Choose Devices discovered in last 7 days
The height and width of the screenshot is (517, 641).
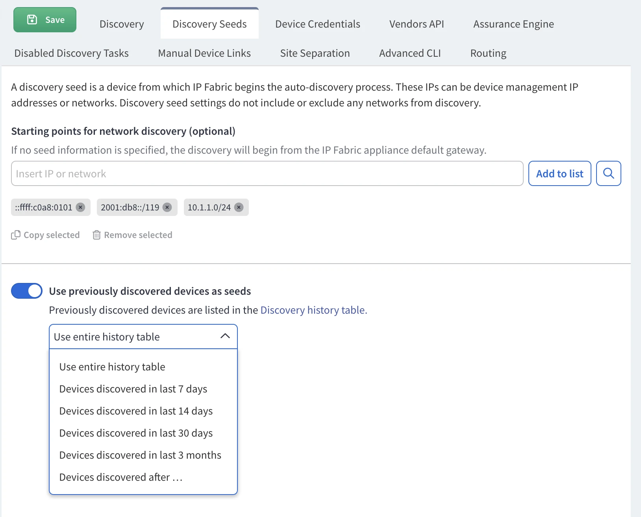click(x=133, y=389)
